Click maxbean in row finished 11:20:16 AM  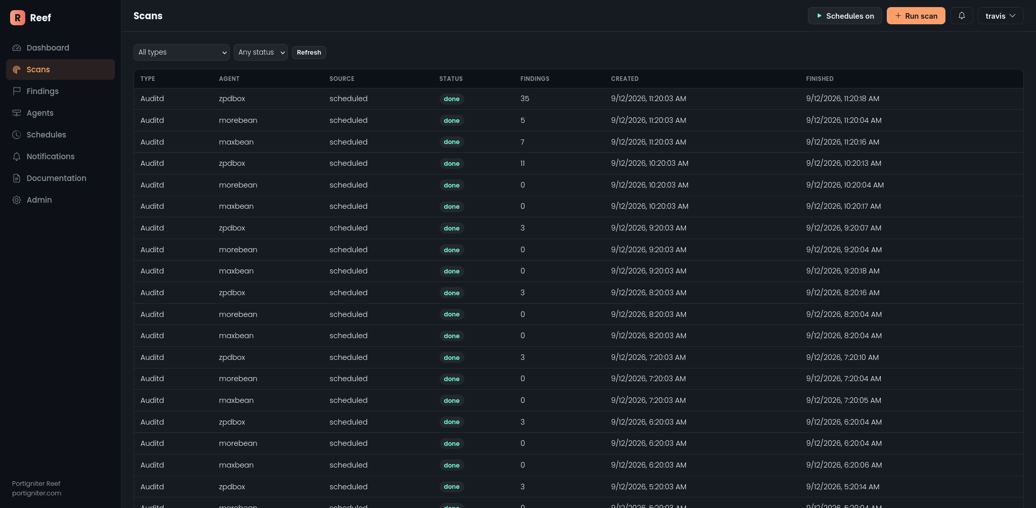click(236, 142)
